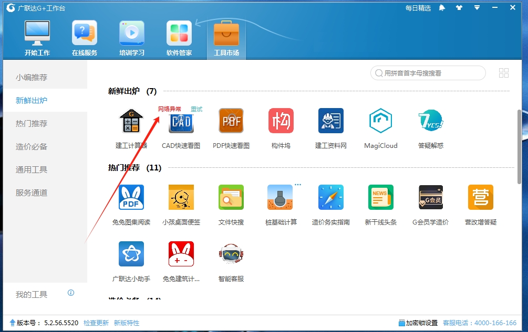528x332 pixels.
Task: Open 造价务实指南 compass icon
Action: point(330,197)
